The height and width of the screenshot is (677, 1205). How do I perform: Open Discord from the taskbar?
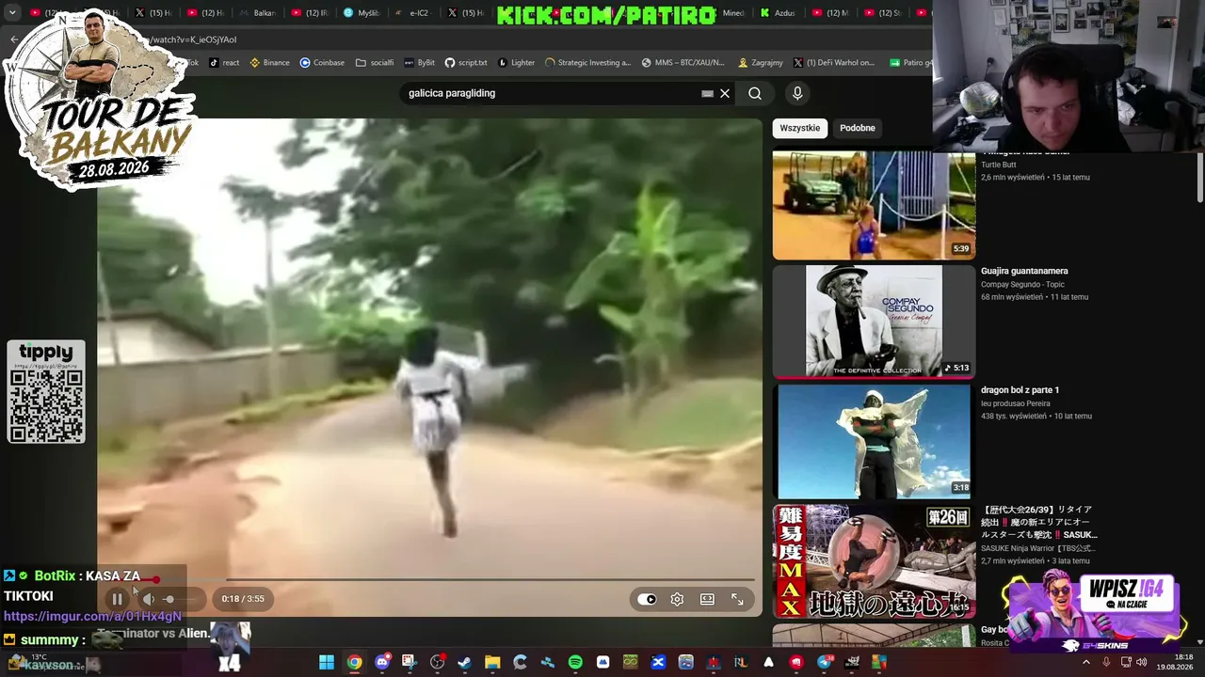(381, 663)
